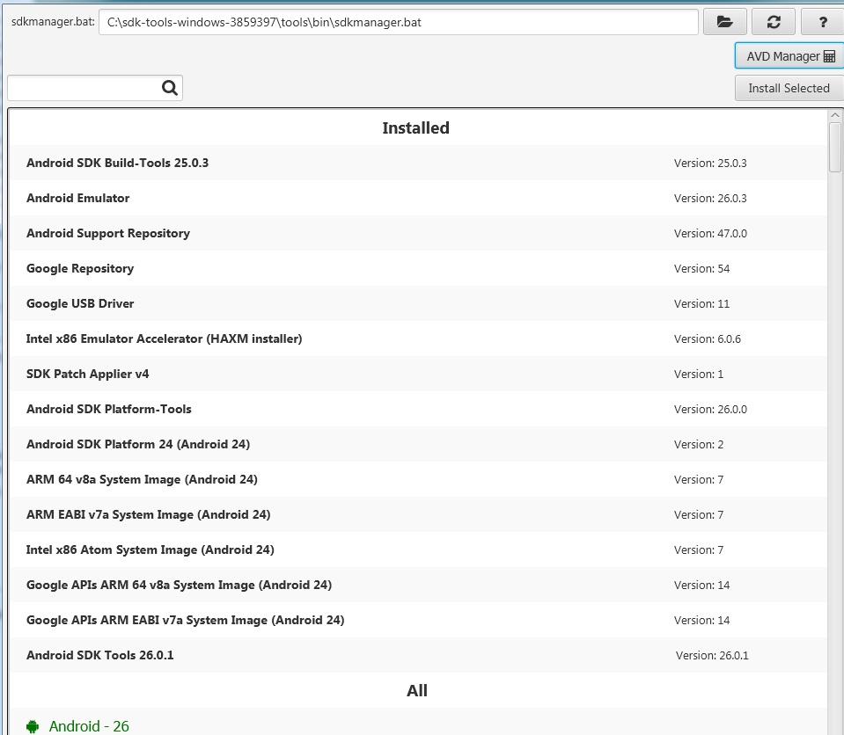
Task: Select Android SDK Build-Tools 25.0.3 row
Action: [418, 163]
